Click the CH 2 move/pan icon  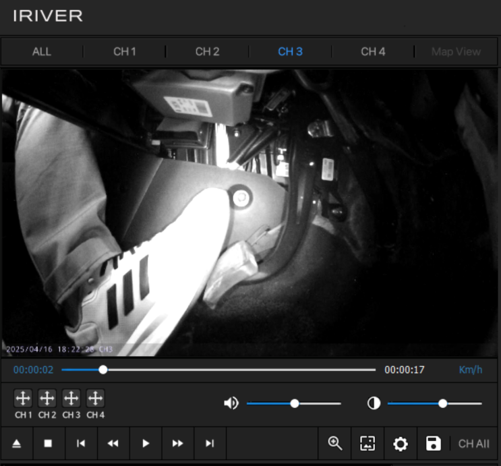pyautogui.click(x=47, y=399)
